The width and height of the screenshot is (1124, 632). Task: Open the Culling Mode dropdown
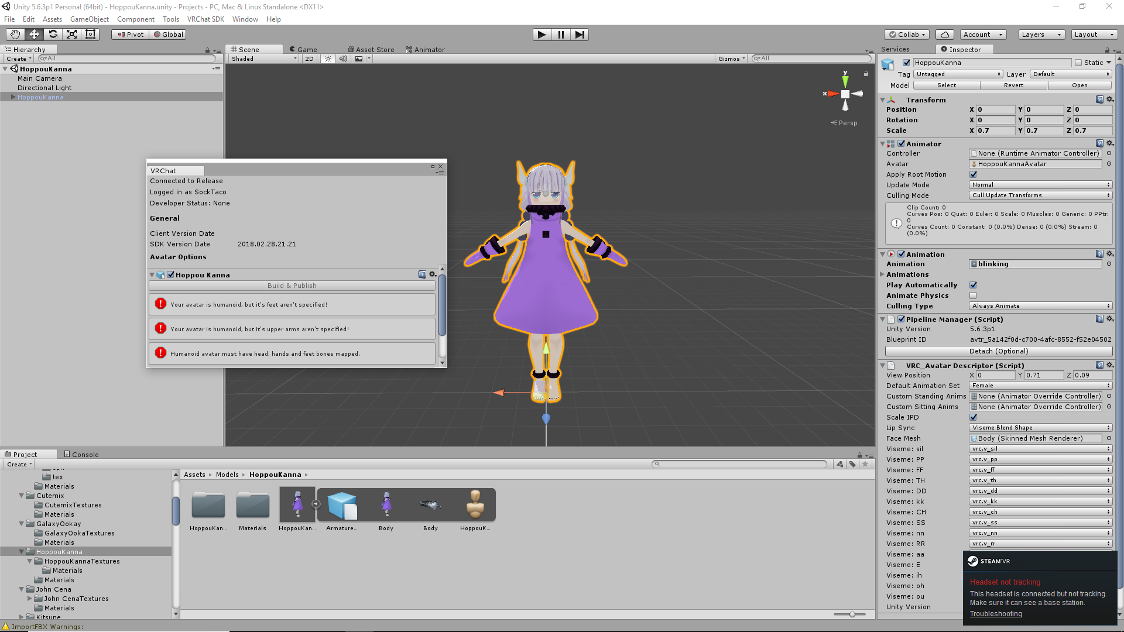(x=1040, y=195)
